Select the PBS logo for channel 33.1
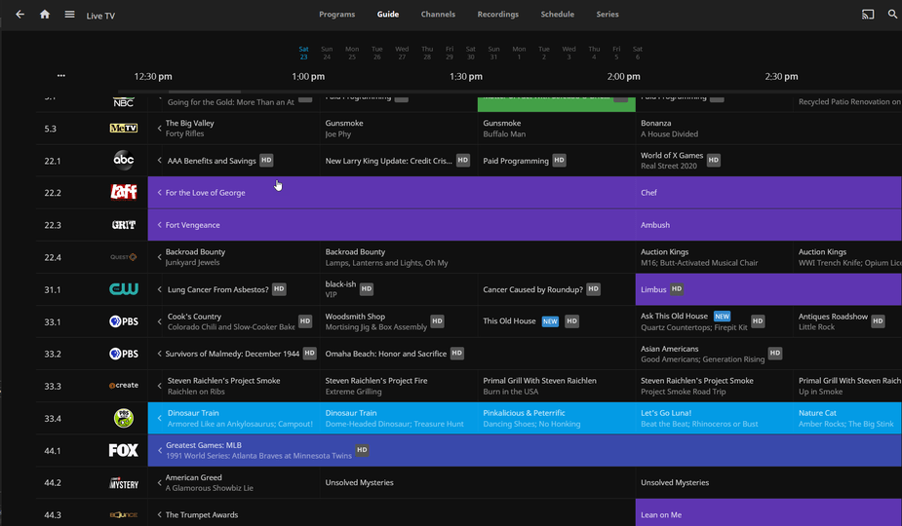This screenshot has width=902, height=526. click(x=124, y=321)
